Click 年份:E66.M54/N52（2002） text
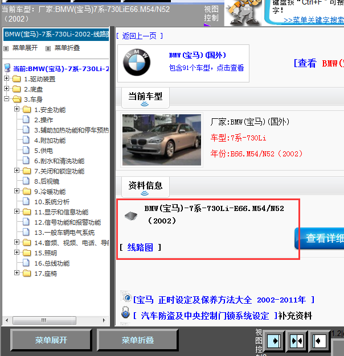The width and height of the screenshot is (344, 356). coord(256,154)
